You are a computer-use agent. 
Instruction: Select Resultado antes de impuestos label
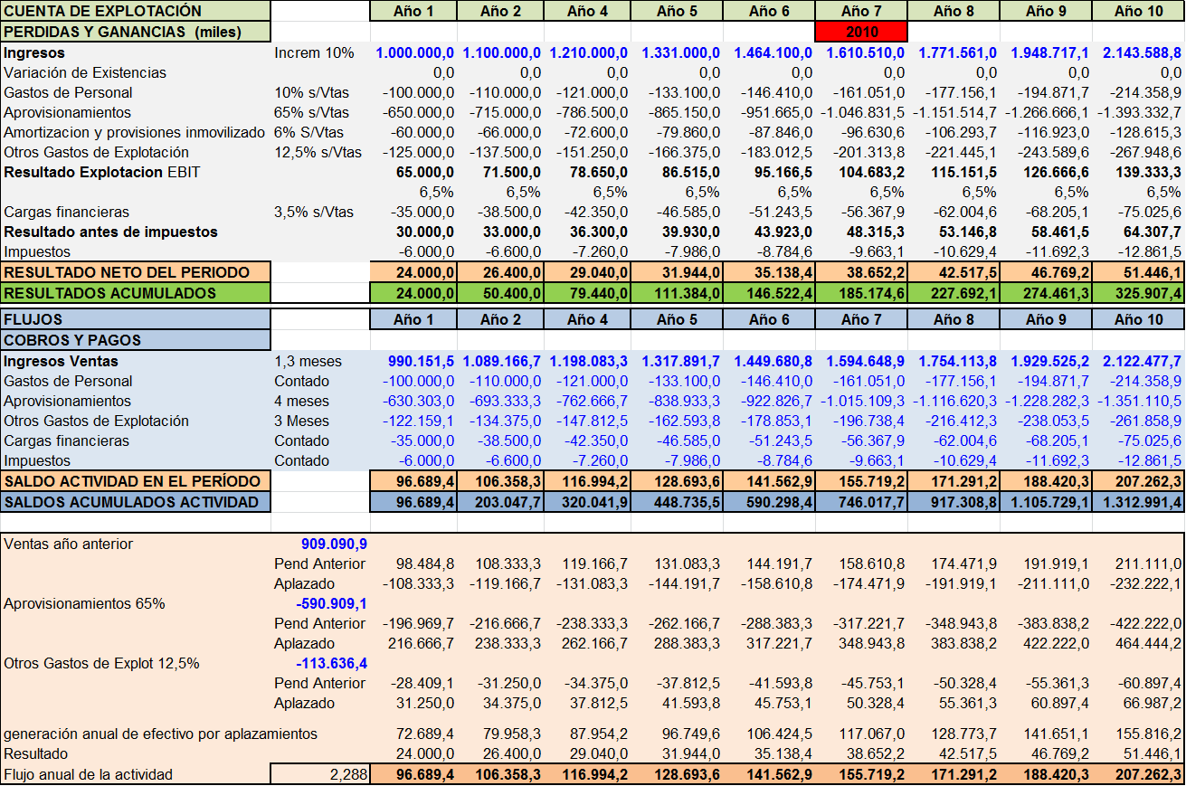[x=110, y=232]
